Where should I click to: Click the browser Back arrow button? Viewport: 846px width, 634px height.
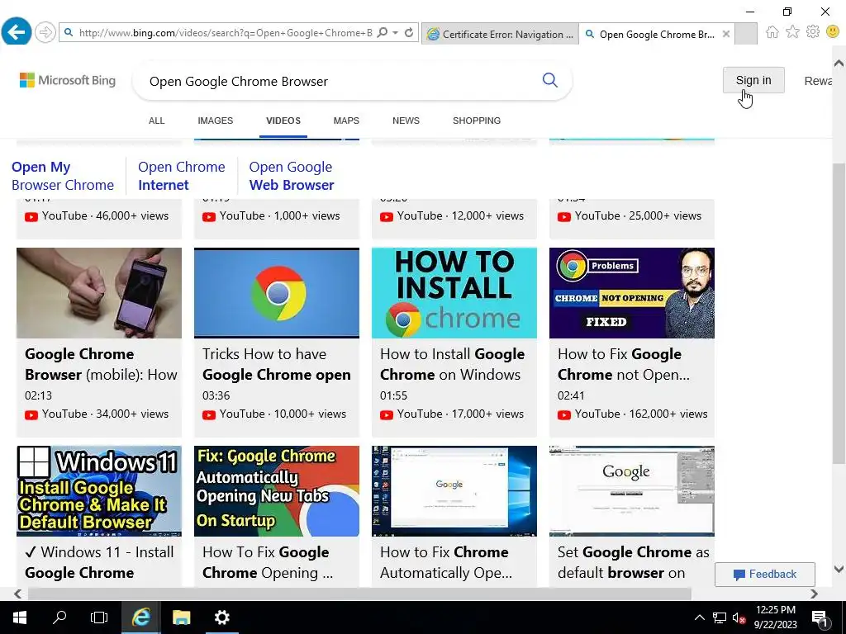pyautogui.click(x=17, y=32)
